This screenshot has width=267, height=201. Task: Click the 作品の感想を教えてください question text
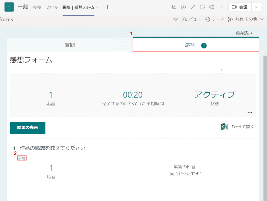tap(54, 148)
